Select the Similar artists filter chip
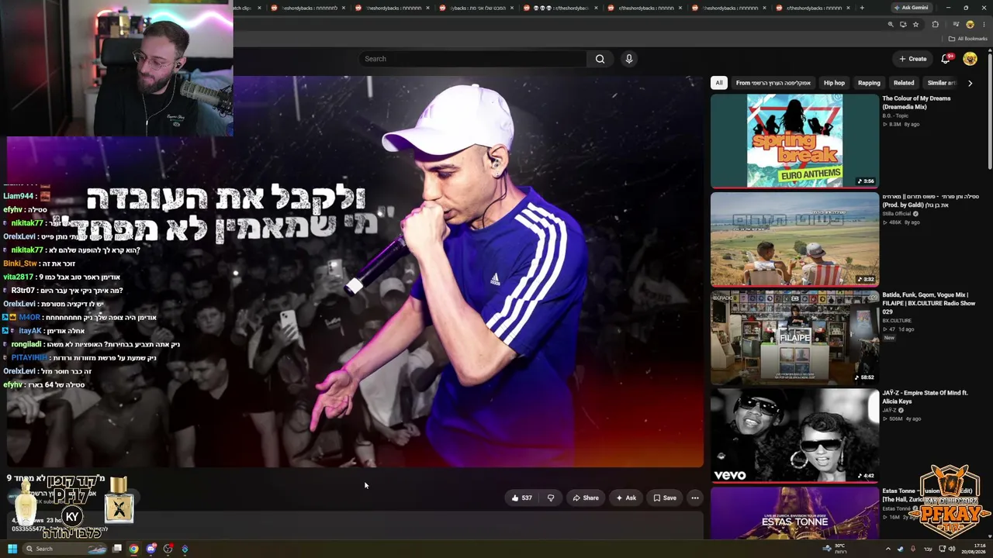This screenshot has height=558, width=993. point(941,83)
